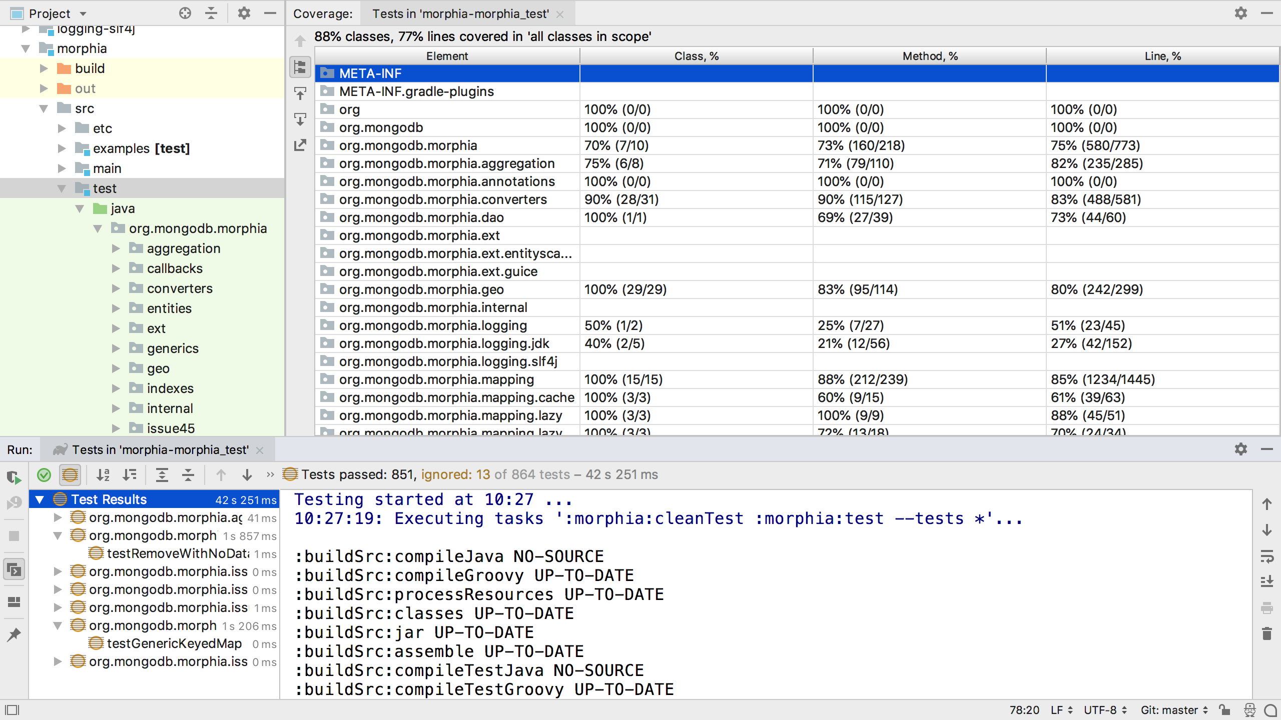Viewport: 1281px width, 720px height.
Task: Toggle show passed tests checkmark
Action: (x=44, y=475)
